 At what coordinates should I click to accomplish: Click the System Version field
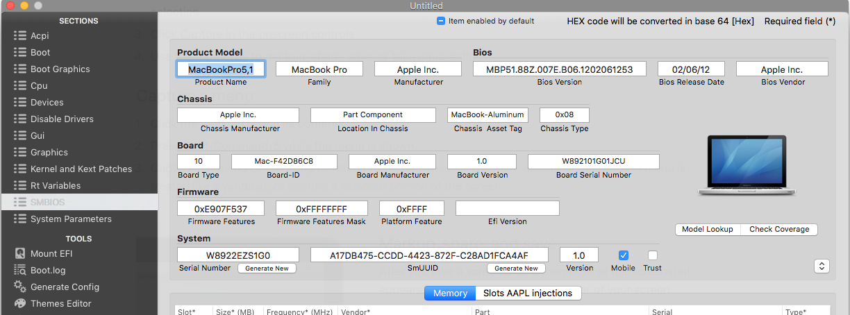(x=579, y=255)
